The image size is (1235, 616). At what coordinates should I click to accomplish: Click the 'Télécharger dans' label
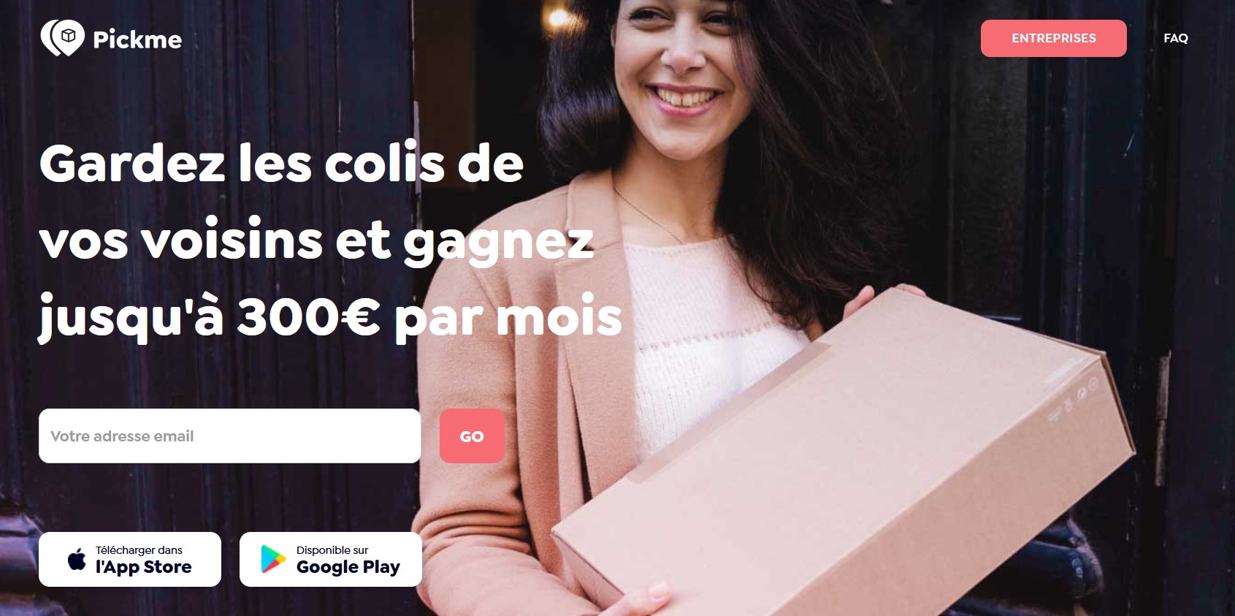[x=139, y=550]
